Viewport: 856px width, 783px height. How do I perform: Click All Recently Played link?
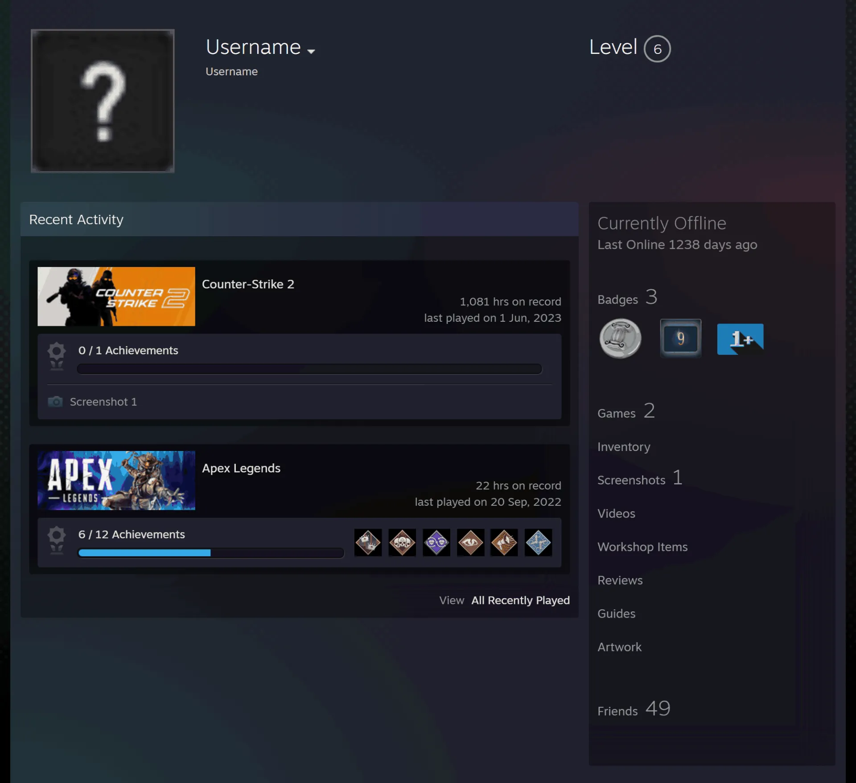[x=520, y=600]
